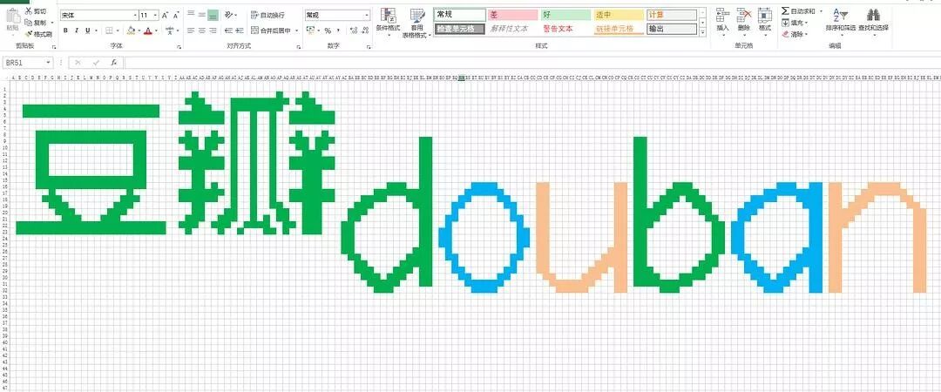This screenshot has height=392, width=941.
Task: Open the underline style dropdown arrow
Action: (x=96, y=30)
